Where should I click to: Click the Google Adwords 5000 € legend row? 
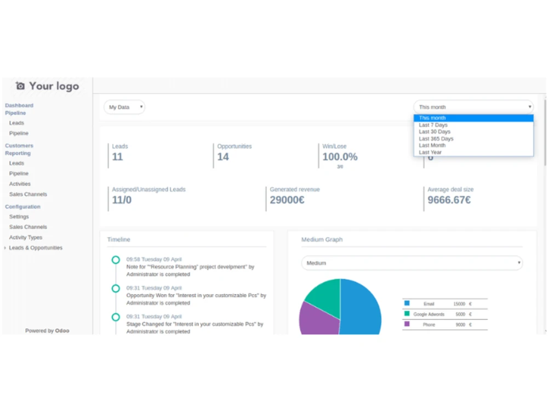click(x=444, y=314)
